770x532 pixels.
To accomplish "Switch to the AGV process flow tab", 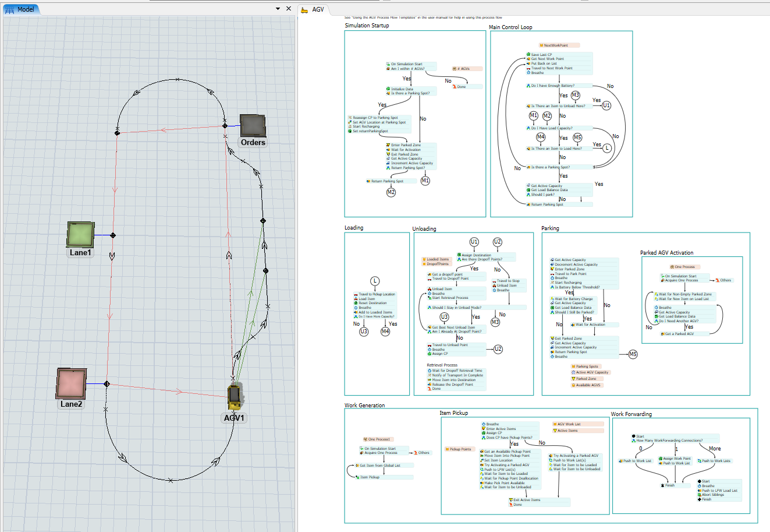I will coord(314,9).
